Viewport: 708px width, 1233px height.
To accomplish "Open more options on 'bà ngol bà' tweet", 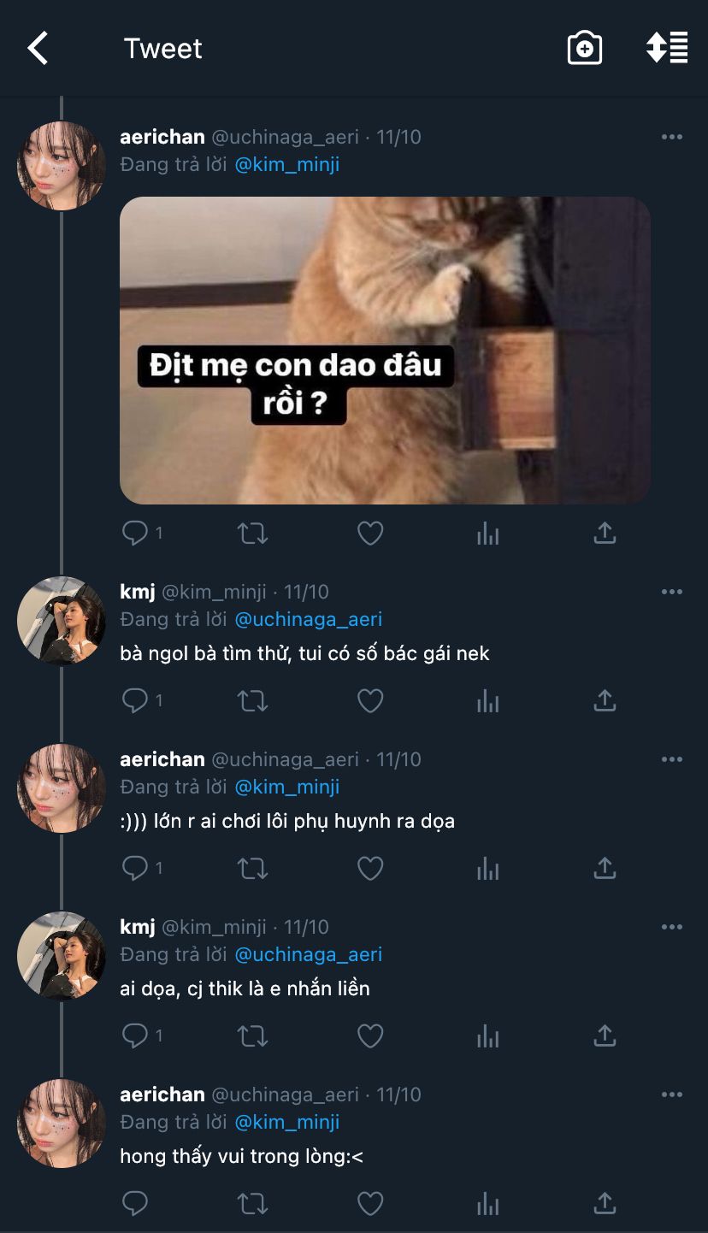I will [672, 592].
